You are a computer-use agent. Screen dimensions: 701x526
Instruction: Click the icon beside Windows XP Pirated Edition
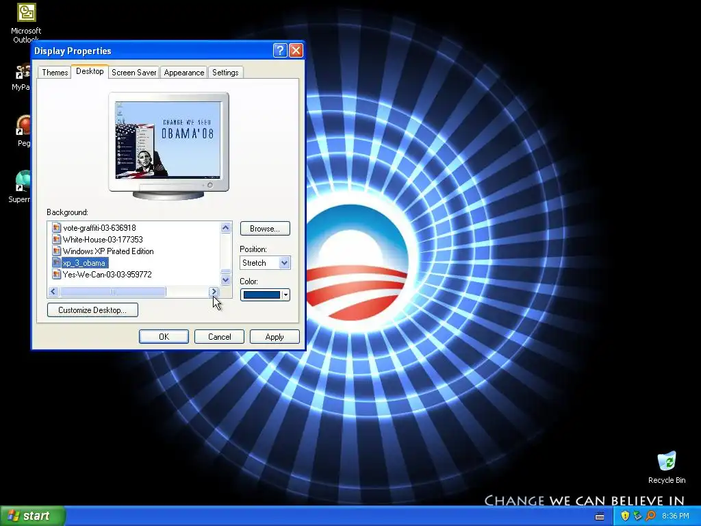click(56, 251)
